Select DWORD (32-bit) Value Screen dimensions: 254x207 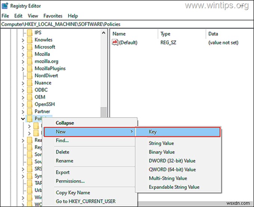point(178,161)
